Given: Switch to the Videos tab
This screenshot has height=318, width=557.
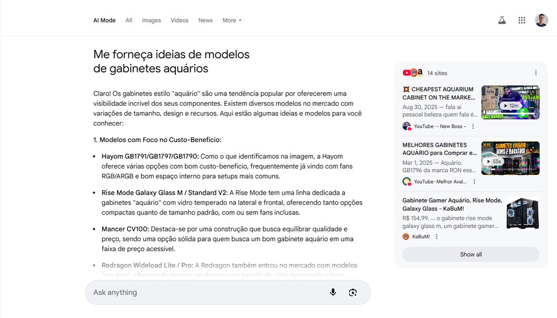Looking at the screenshot, I should pyautogui.click(x=179, y=20).
